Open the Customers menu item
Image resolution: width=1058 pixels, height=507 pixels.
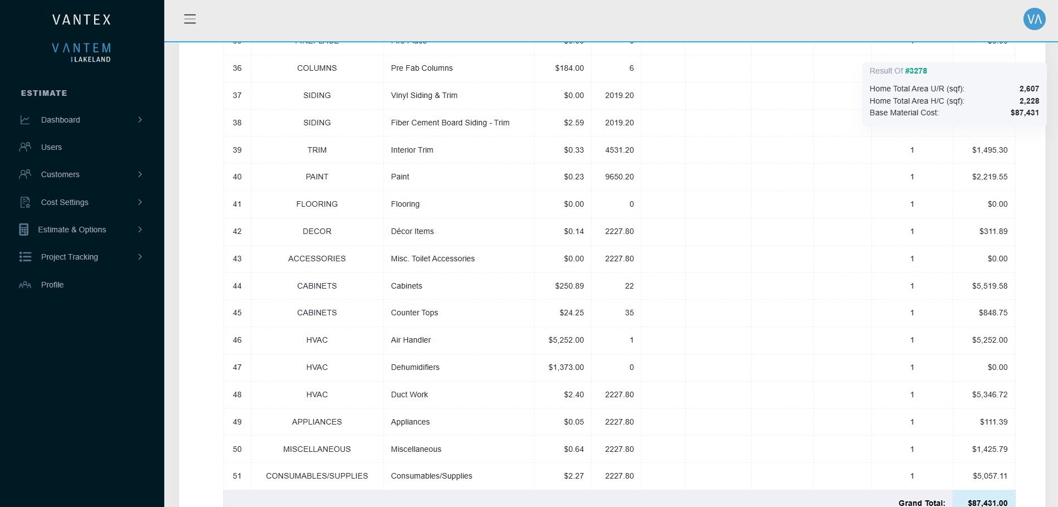click(x=82, y=174)
